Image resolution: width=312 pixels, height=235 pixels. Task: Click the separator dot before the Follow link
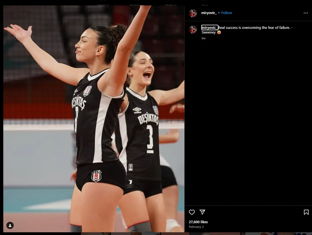tap(219, 13)
